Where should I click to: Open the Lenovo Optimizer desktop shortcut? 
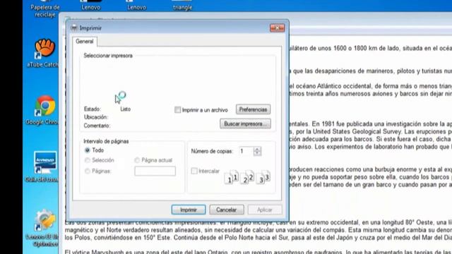point(44,227)
